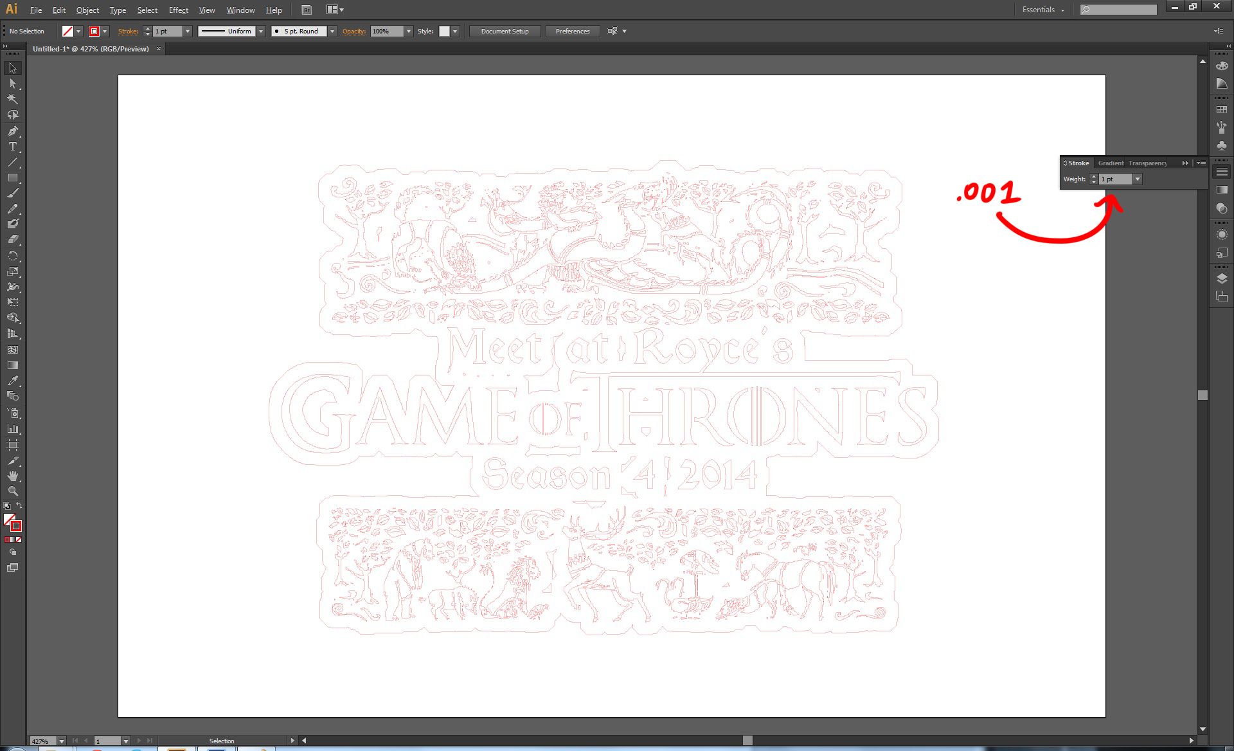
Task: Select the Pen tool
Action: click(12, 131)
